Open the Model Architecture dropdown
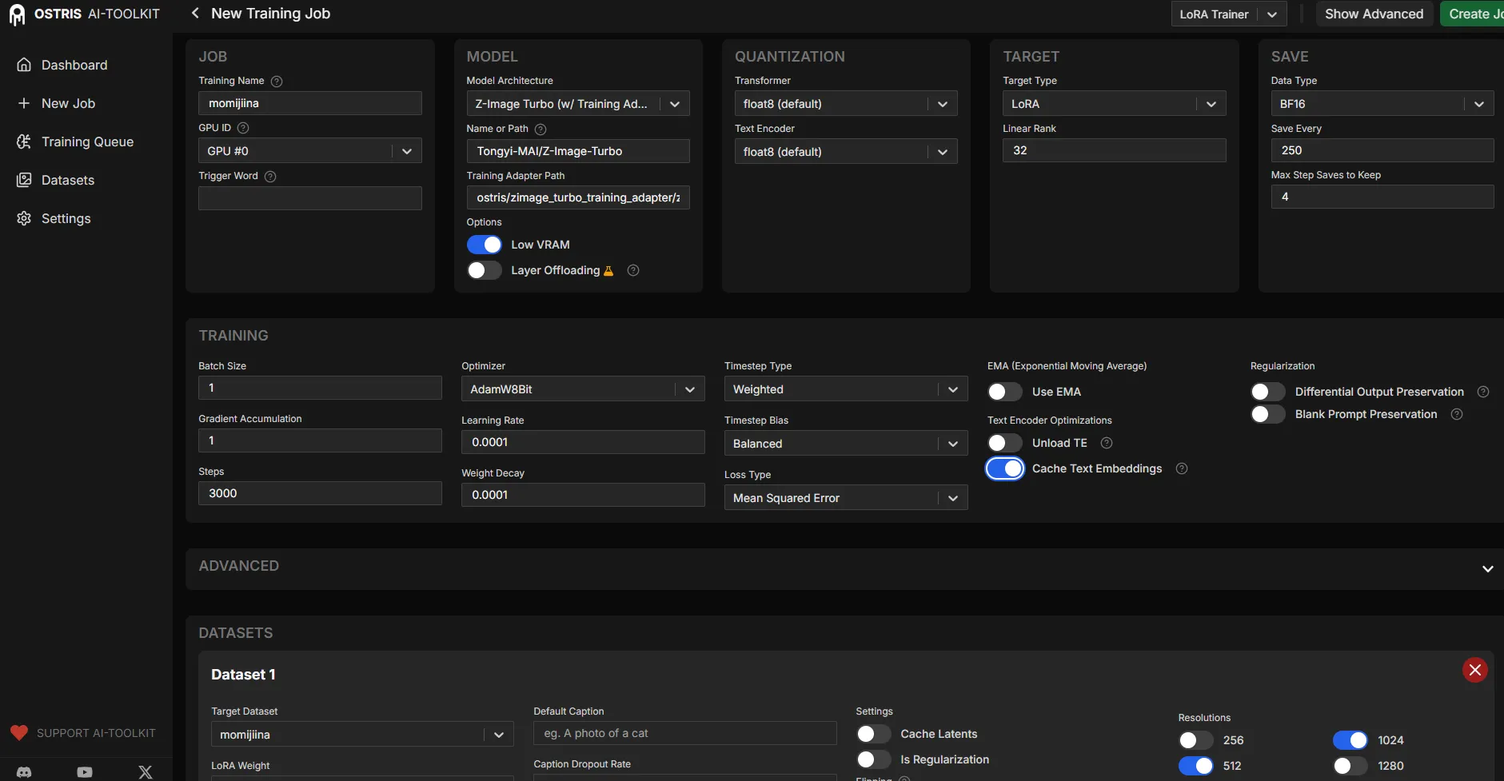Image resolution: width=1504 pixels, height=781 pixels. click(x=577, y=104)
